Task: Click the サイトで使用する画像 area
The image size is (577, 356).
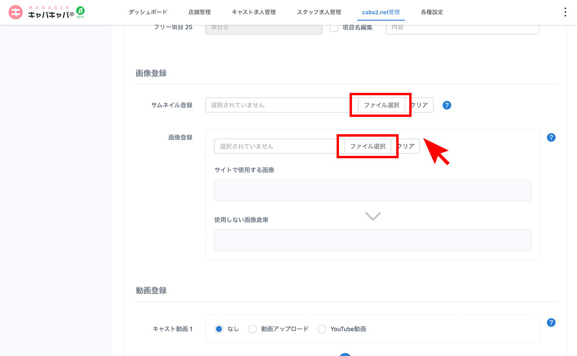Action: coord(373,191)
